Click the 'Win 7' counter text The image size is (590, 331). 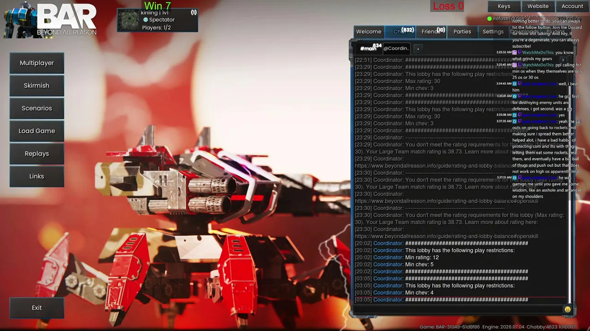point(158,6)
